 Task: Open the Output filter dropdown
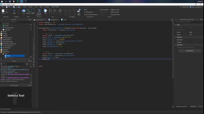(24, 64)
